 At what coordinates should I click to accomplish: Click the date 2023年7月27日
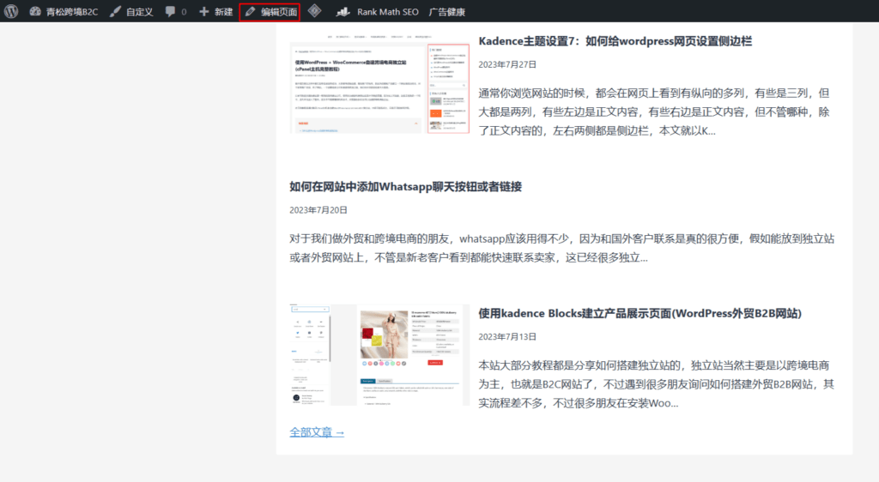tap(507, 64)
